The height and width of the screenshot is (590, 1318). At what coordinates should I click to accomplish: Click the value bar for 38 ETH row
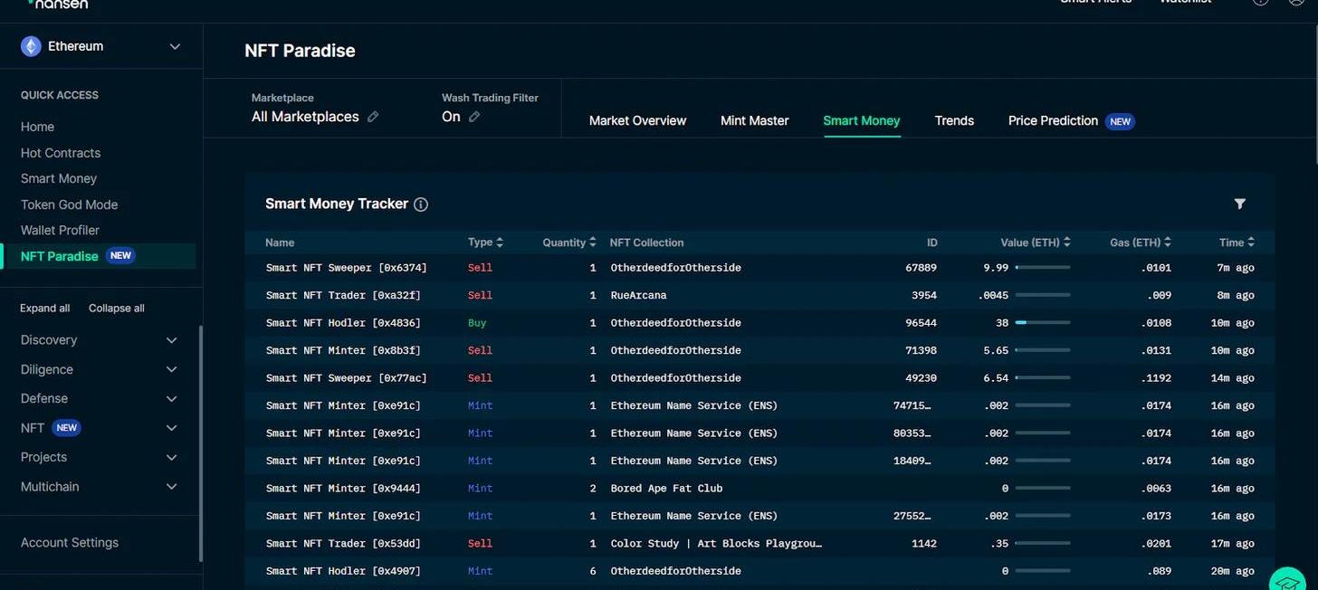point(1042,323)
